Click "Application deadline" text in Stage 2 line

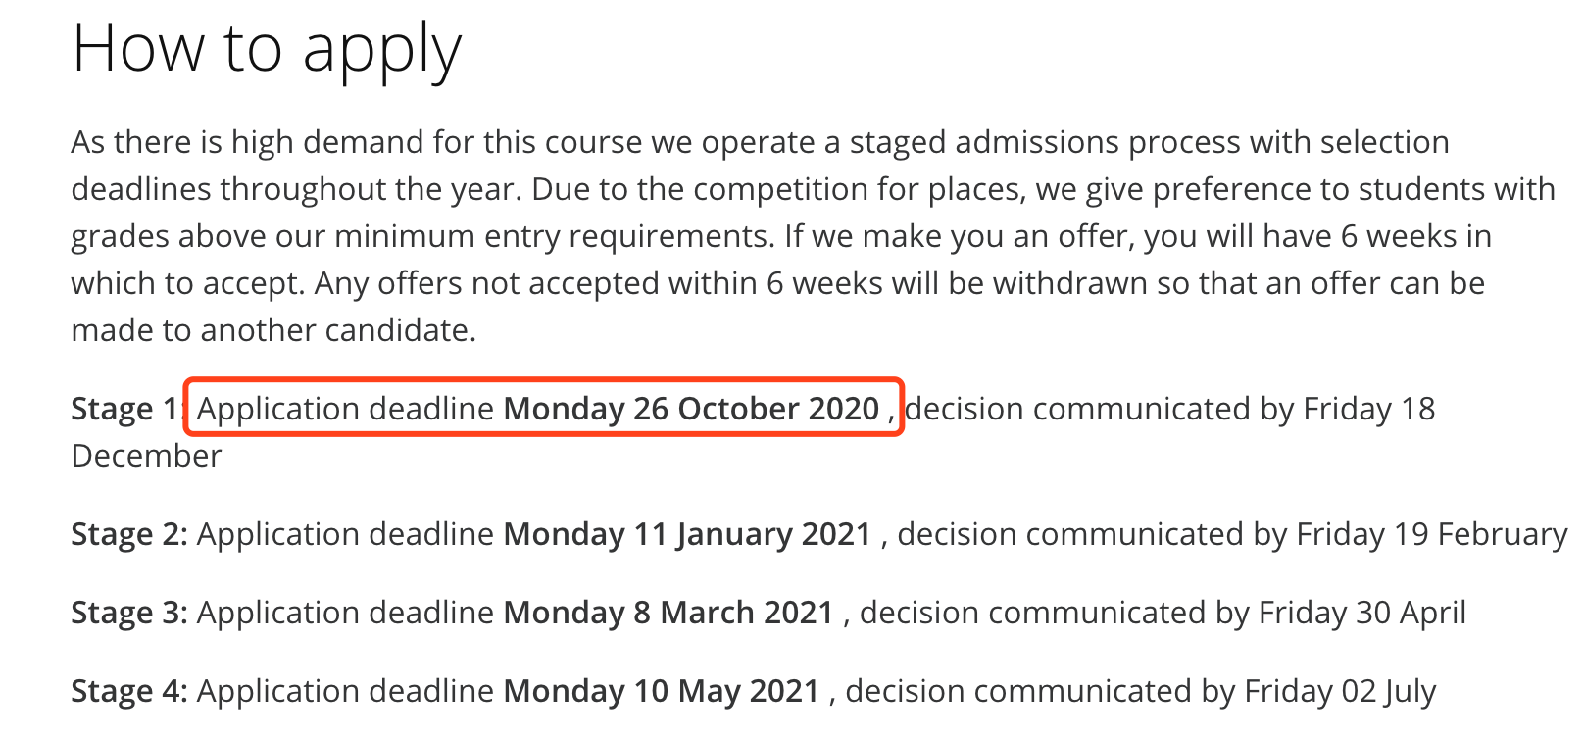pyautogui.click(x=345, y=534)
